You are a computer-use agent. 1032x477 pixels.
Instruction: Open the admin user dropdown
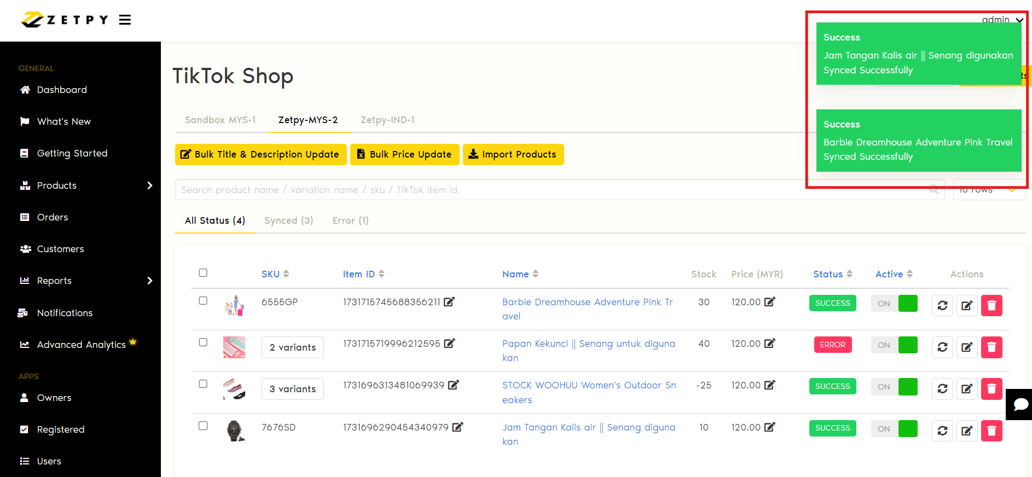(x=1002, y=20)
